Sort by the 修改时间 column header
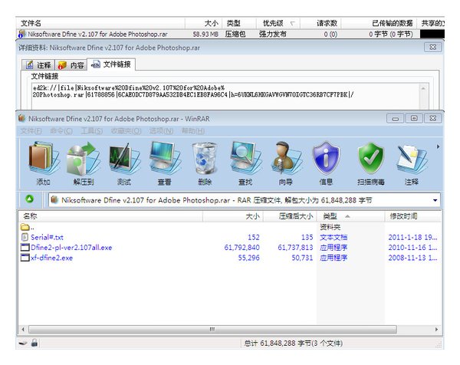Image resolution: width=460 pixels, height=365 pixels. (413, 216)
